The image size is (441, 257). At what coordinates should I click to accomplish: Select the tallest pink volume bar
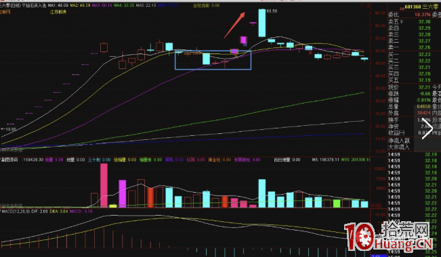(104, 185)
